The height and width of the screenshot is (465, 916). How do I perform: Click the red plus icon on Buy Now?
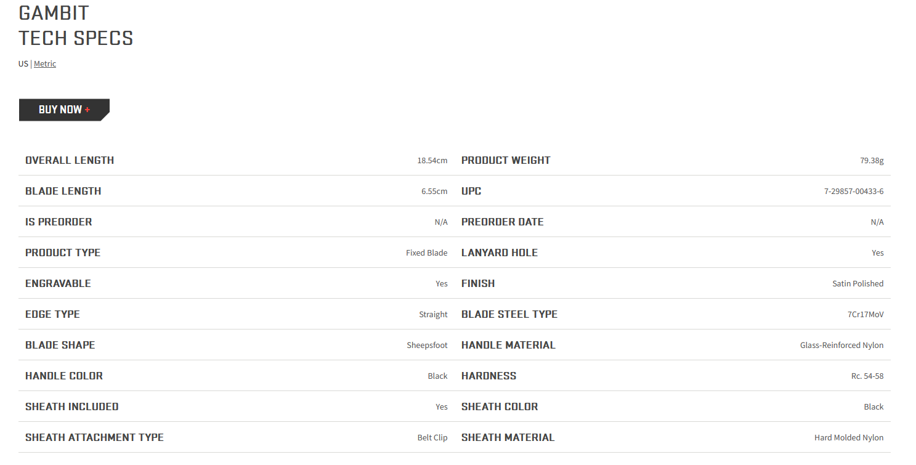tap(87, 110)
